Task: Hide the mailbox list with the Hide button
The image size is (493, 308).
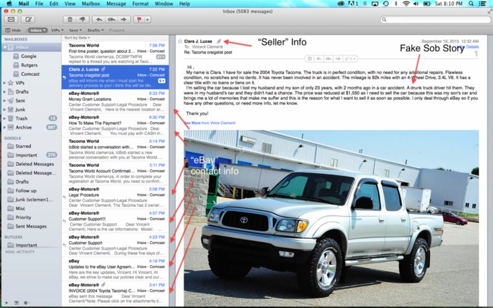Action: (13, 30)
